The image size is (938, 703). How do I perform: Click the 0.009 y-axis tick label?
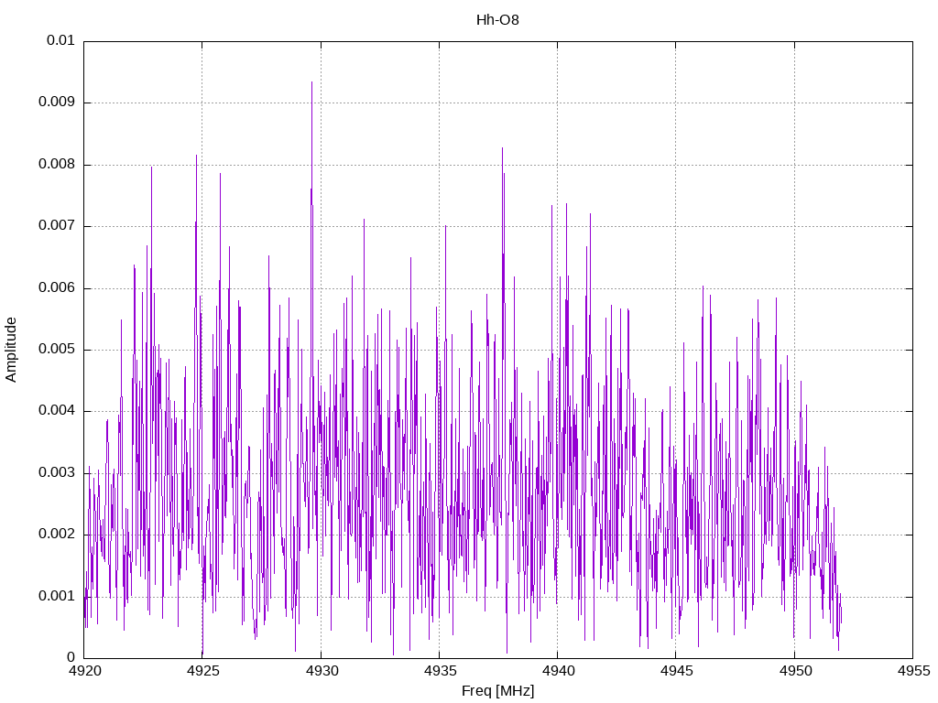pyautogui.click(x=57, y=103)
